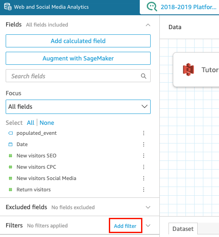Click into the Search fields box

click(x=78, y=76)
